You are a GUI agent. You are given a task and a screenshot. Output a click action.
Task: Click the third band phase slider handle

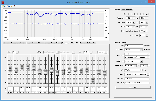pyautogui.click(x=22, y=67)
